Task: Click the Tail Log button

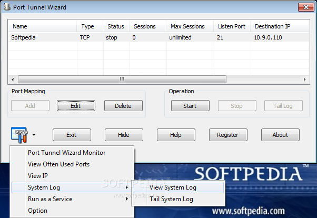Action: [283, 105]
